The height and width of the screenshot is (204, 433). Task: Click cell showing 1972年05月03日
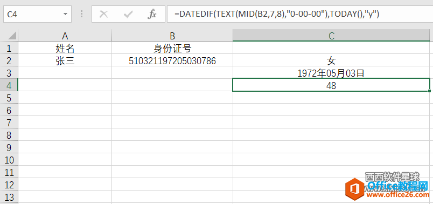coord(331,73)
